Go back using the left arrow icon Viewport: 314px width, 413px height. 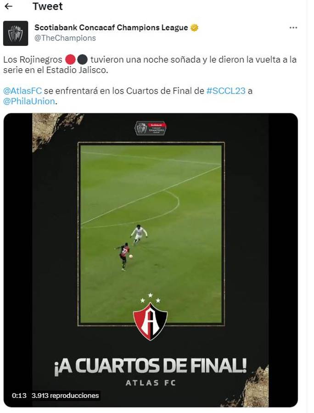click(x=9, y=6)
